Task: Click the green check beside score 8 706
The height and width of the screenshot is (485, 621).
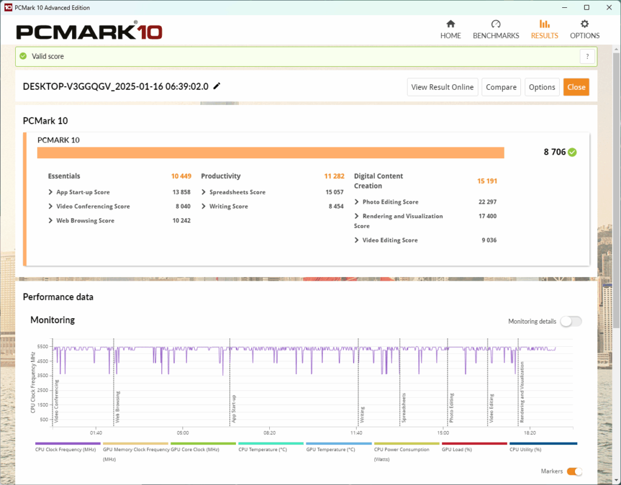Action: pos(572,152)
